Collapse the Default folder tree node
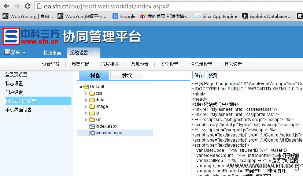This screenshot has height=176, width=303. (81, 87)
